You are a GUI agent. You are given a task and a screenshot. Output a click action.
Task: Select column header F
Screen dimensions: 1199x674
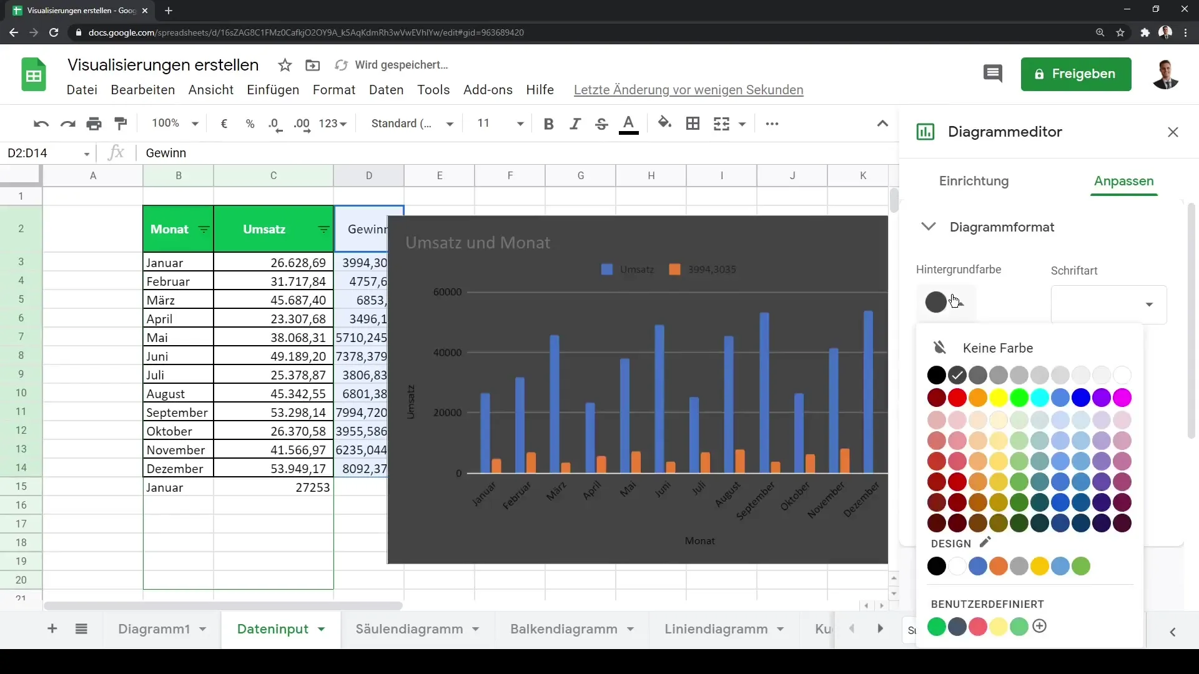click(510, 175)
